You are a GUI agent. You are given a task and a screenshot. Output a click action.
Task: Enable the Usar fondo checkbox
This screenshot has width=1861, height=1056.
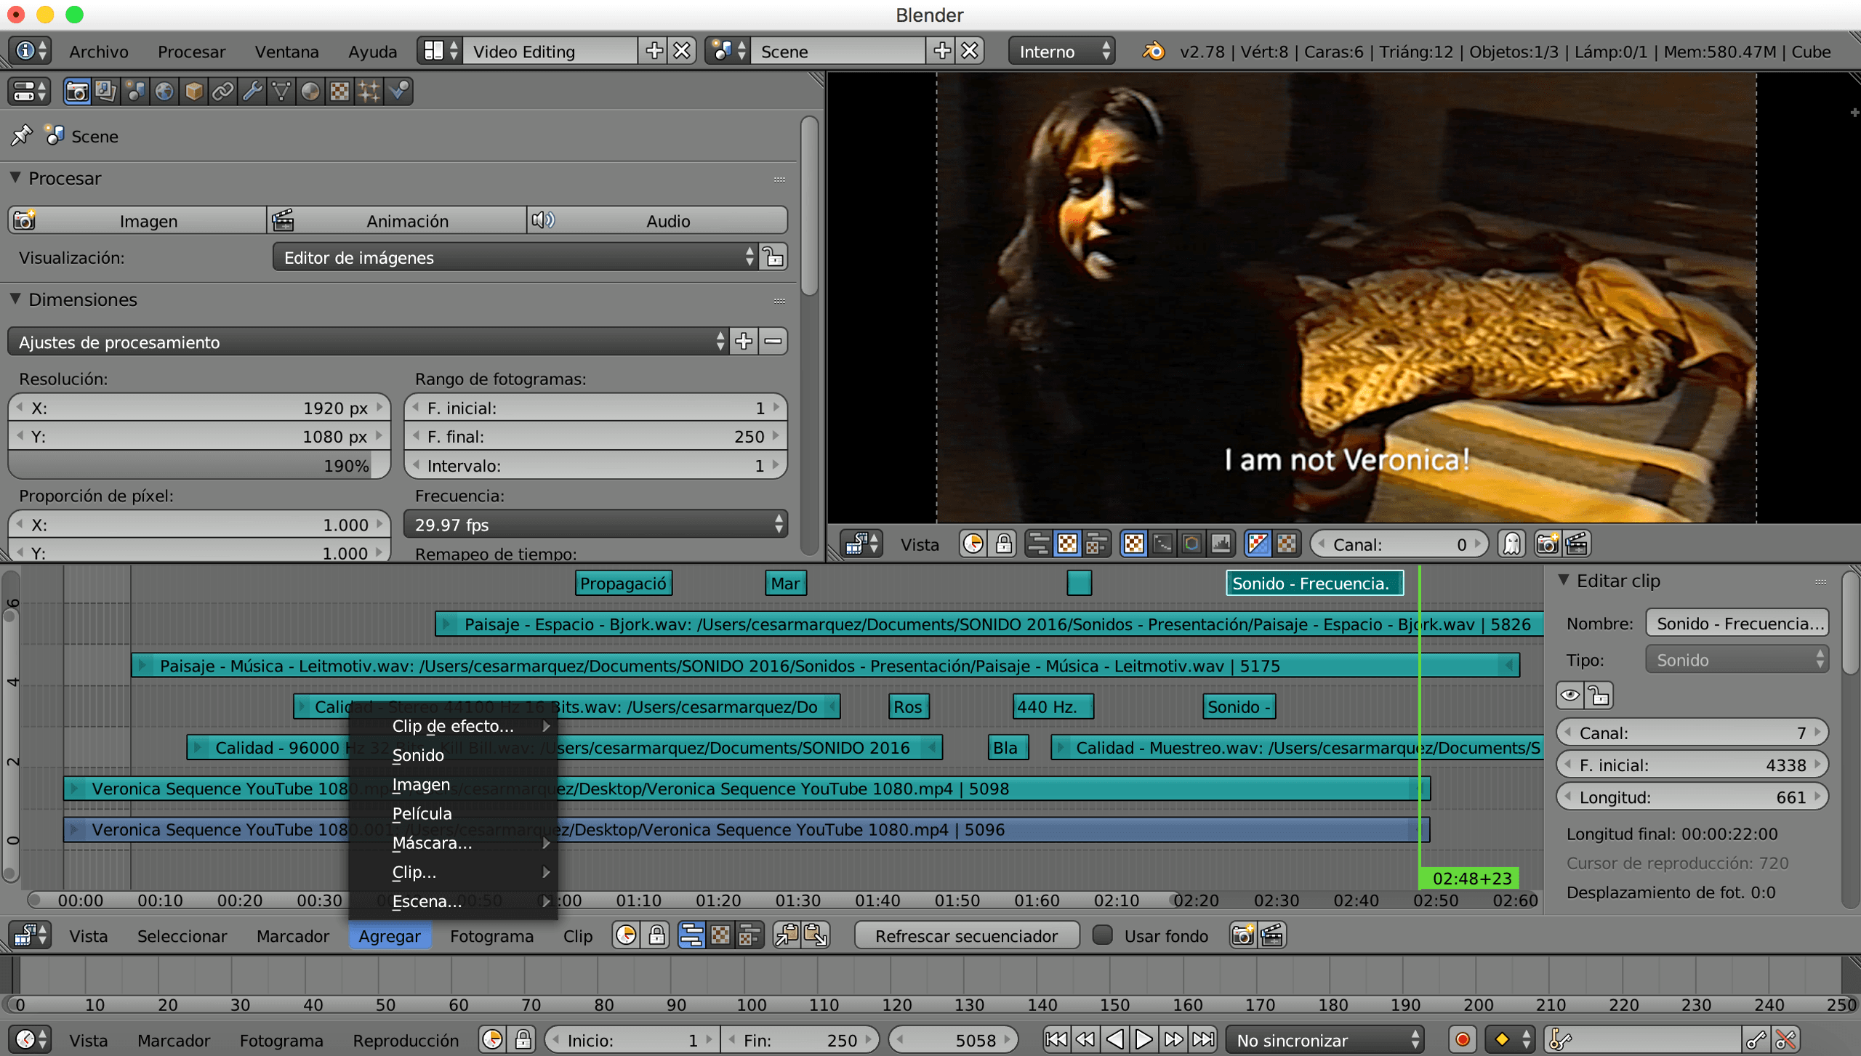coord(1103,935)
